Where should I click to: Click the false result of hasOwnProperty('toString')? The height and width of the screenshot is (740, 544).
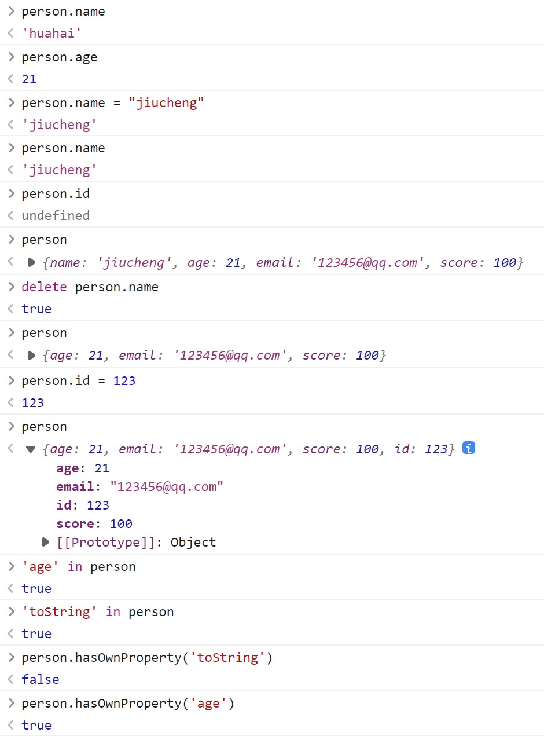[x=40, y=679]
